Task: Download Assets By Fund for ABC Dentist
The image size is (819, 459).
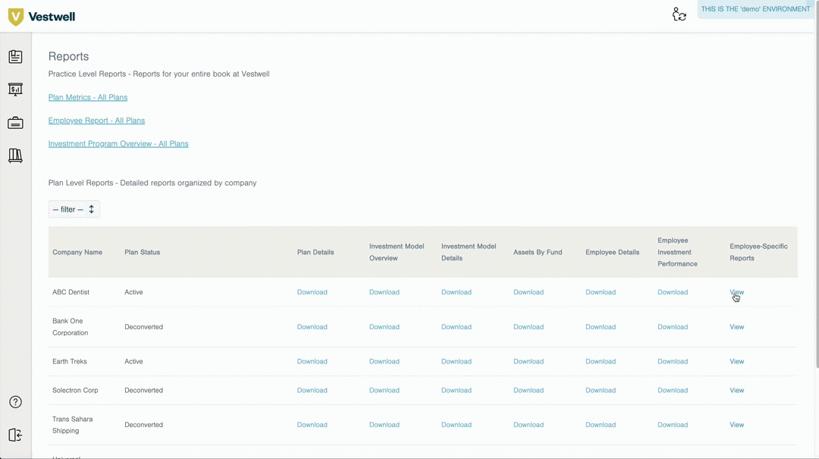Action: 529,292
